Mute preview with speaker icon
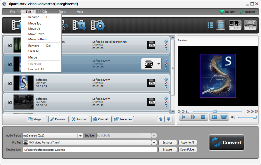The height and width of the screenshot is (165, 261). click(x=233, y=117)
